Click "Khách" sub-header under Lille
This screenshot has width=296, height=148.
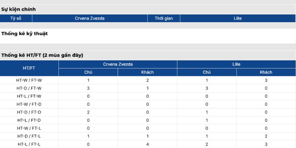[266, 72]
